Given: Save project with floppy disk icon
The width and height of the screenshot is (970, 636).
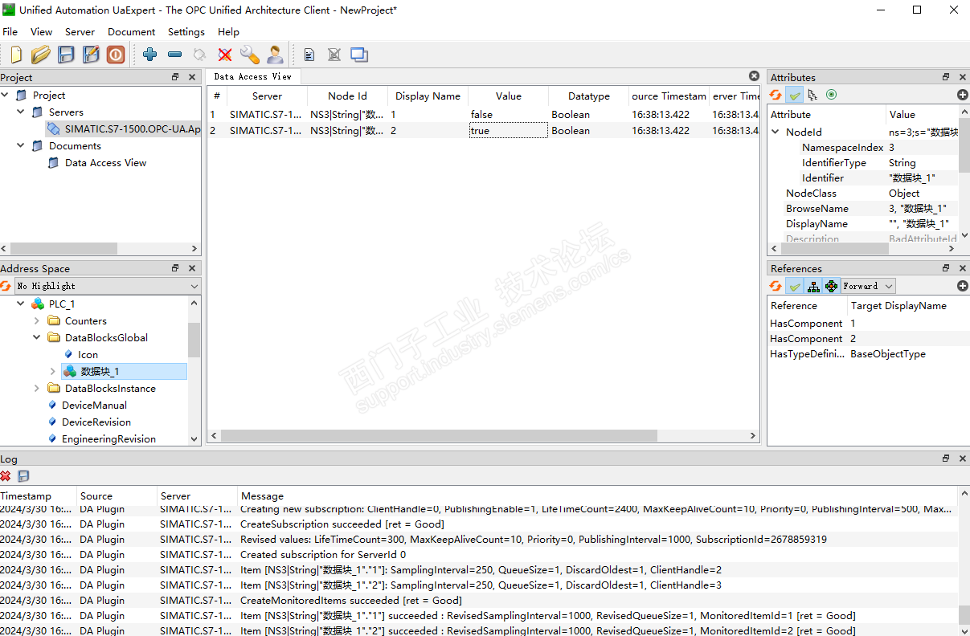Looking at the screenshot, I should point(66,55).
